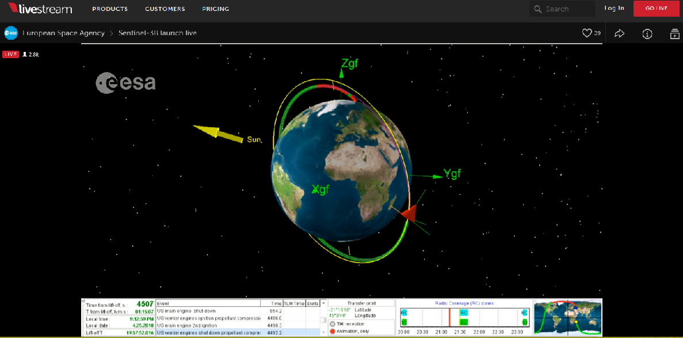Click the search magnifier icon
This screenshot has width=683, height=338.
coord(537,9)
